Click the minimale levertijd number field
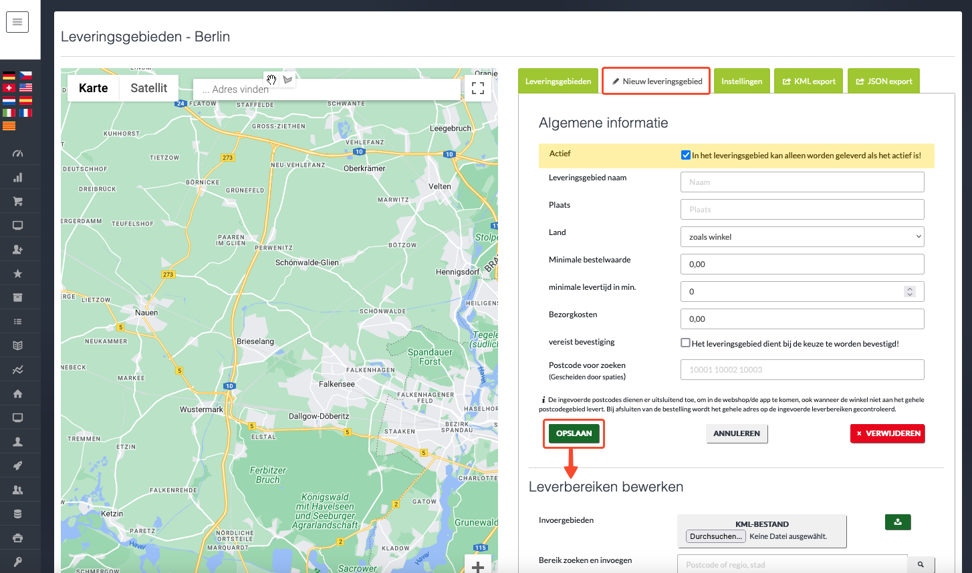972x573 pixels. click(x=802, y=292)
